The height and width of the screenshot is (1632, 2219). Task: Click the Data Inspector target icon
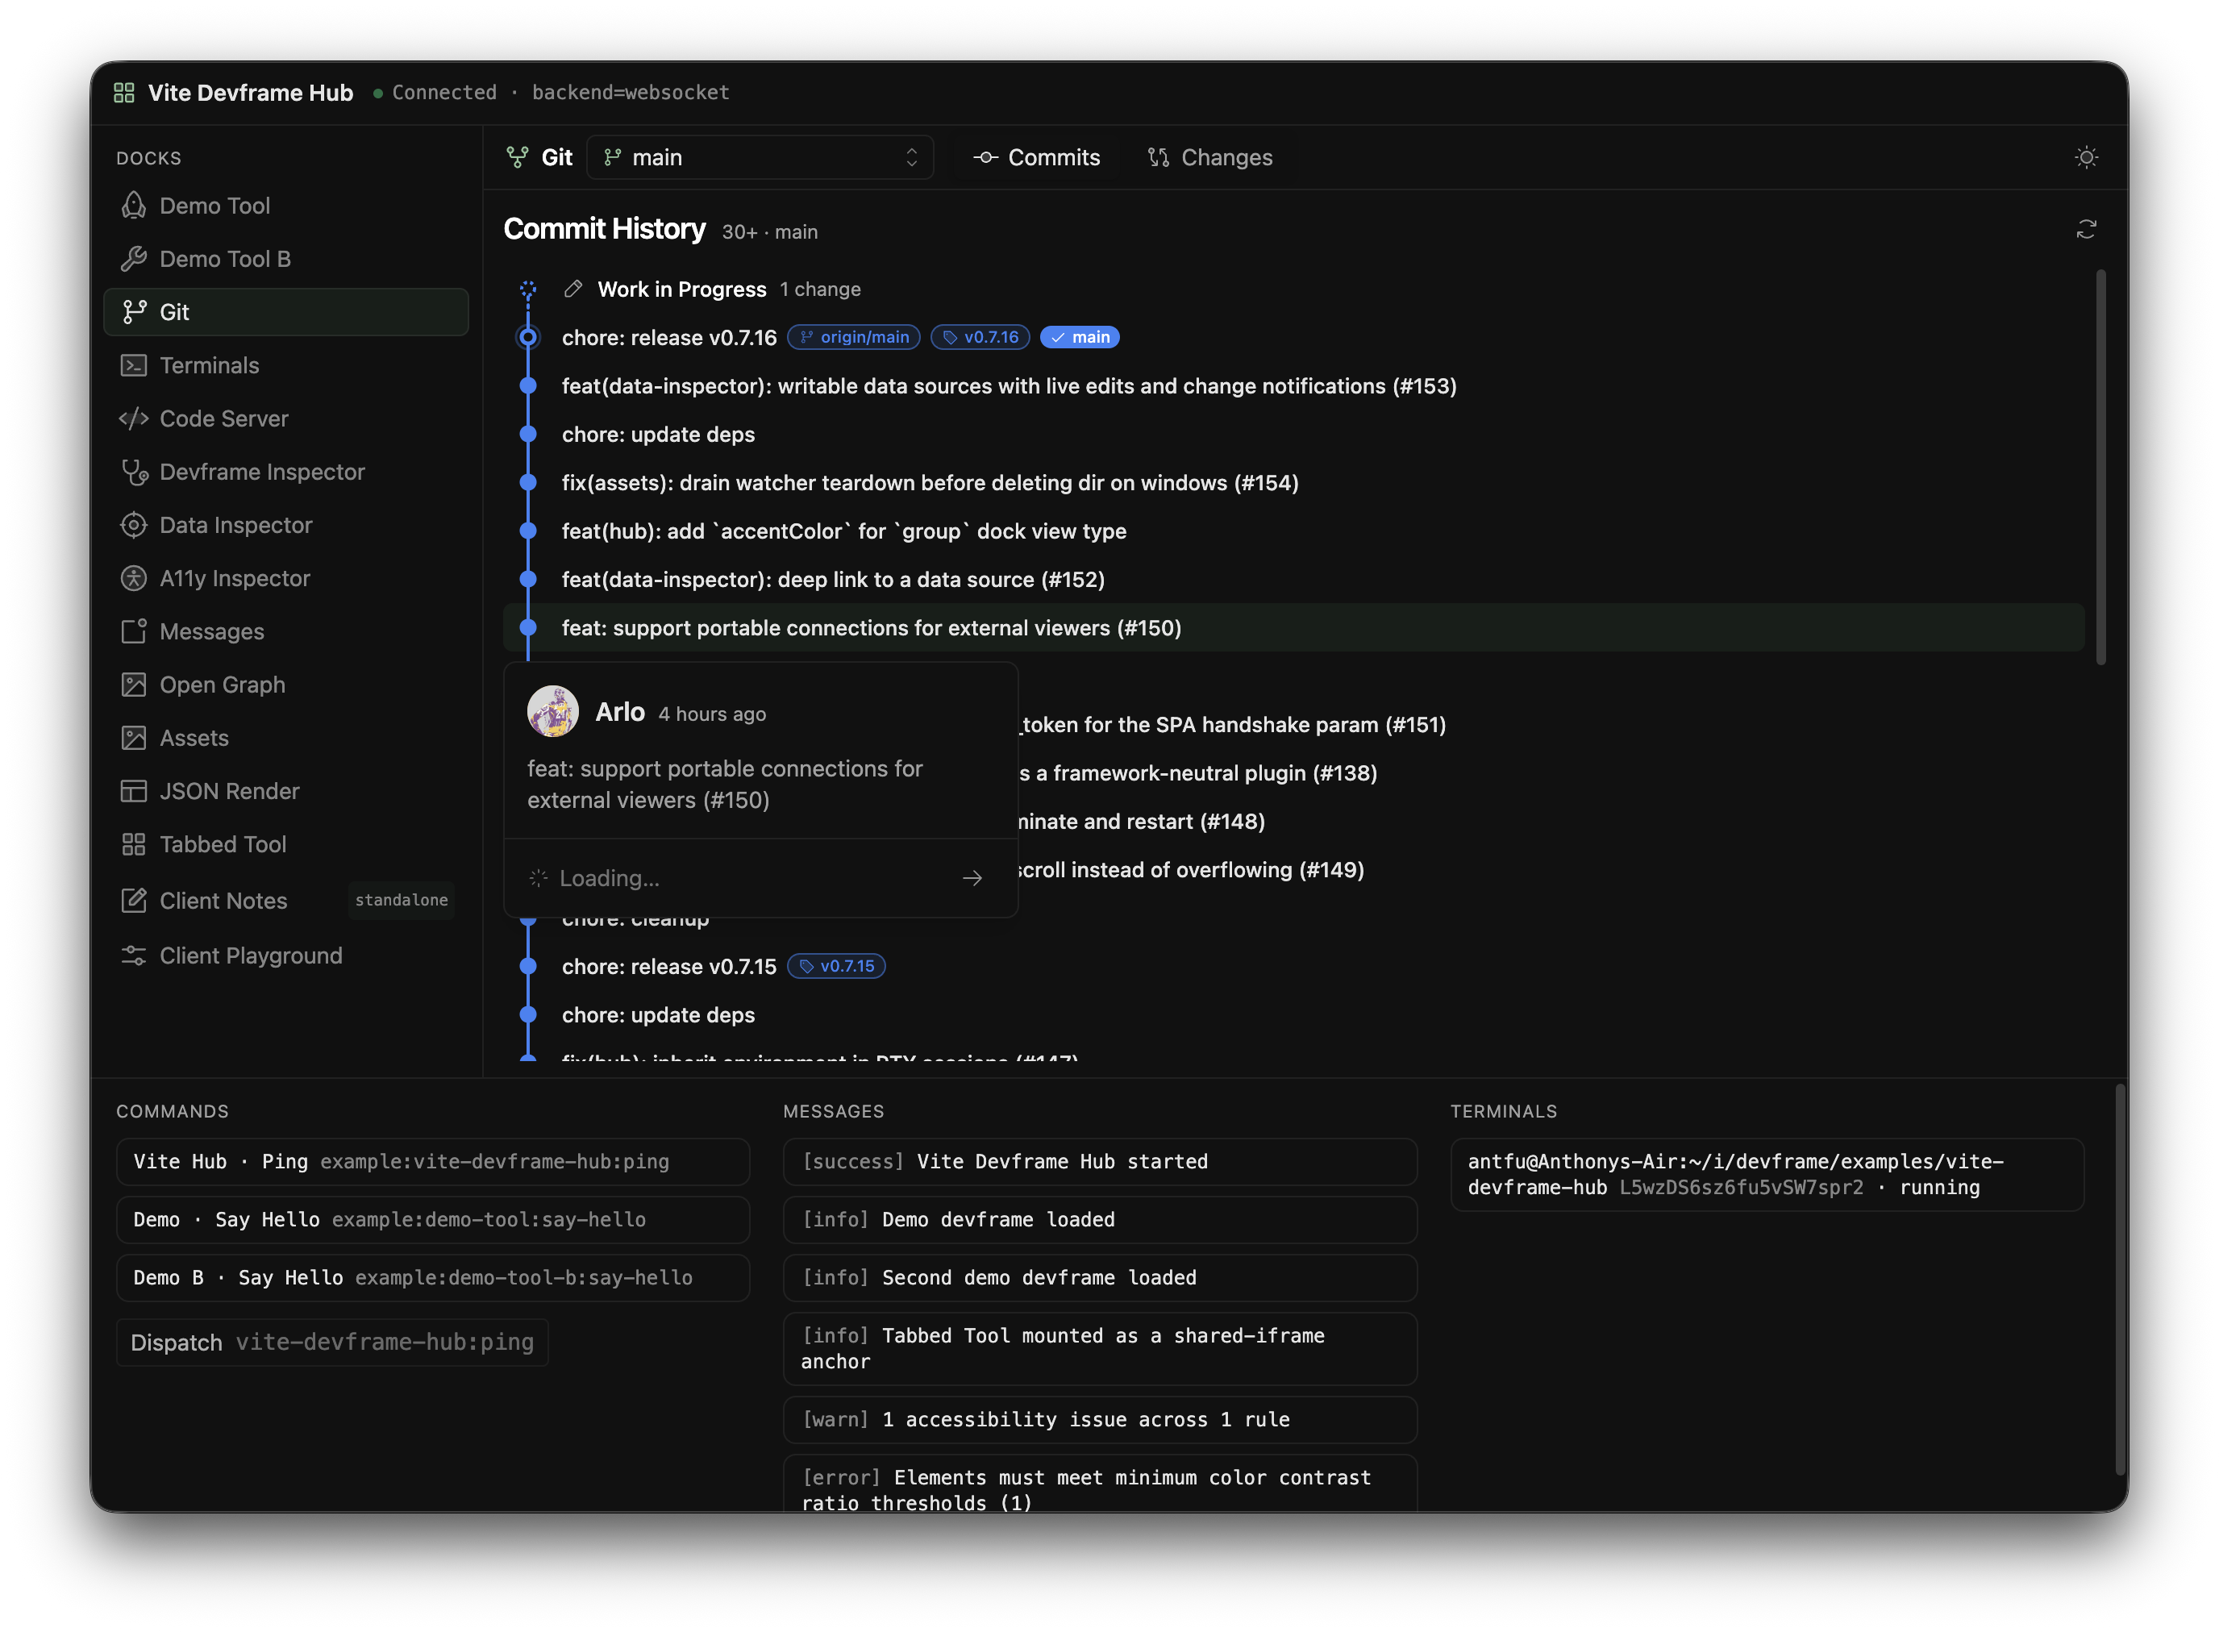(x=133, y=526)
